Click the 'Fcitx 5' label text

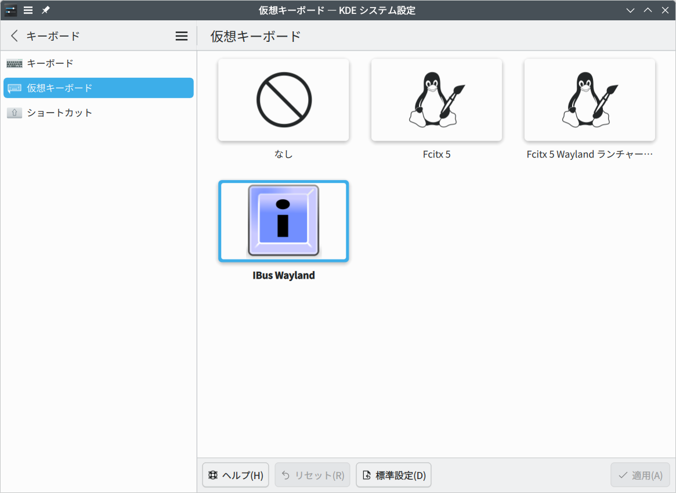pyautogui.click(x=436, y=154)
